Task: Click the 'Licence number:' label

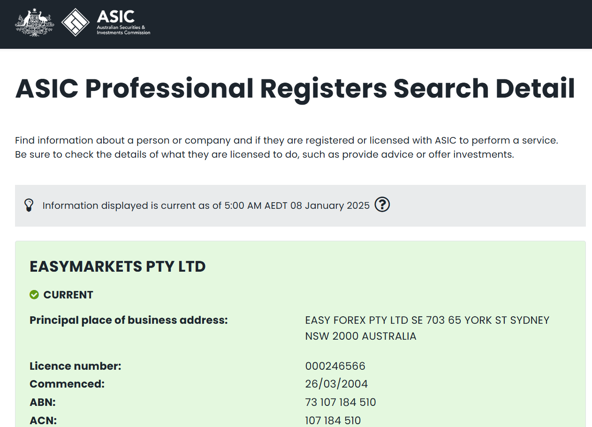Action: point(76,366)
